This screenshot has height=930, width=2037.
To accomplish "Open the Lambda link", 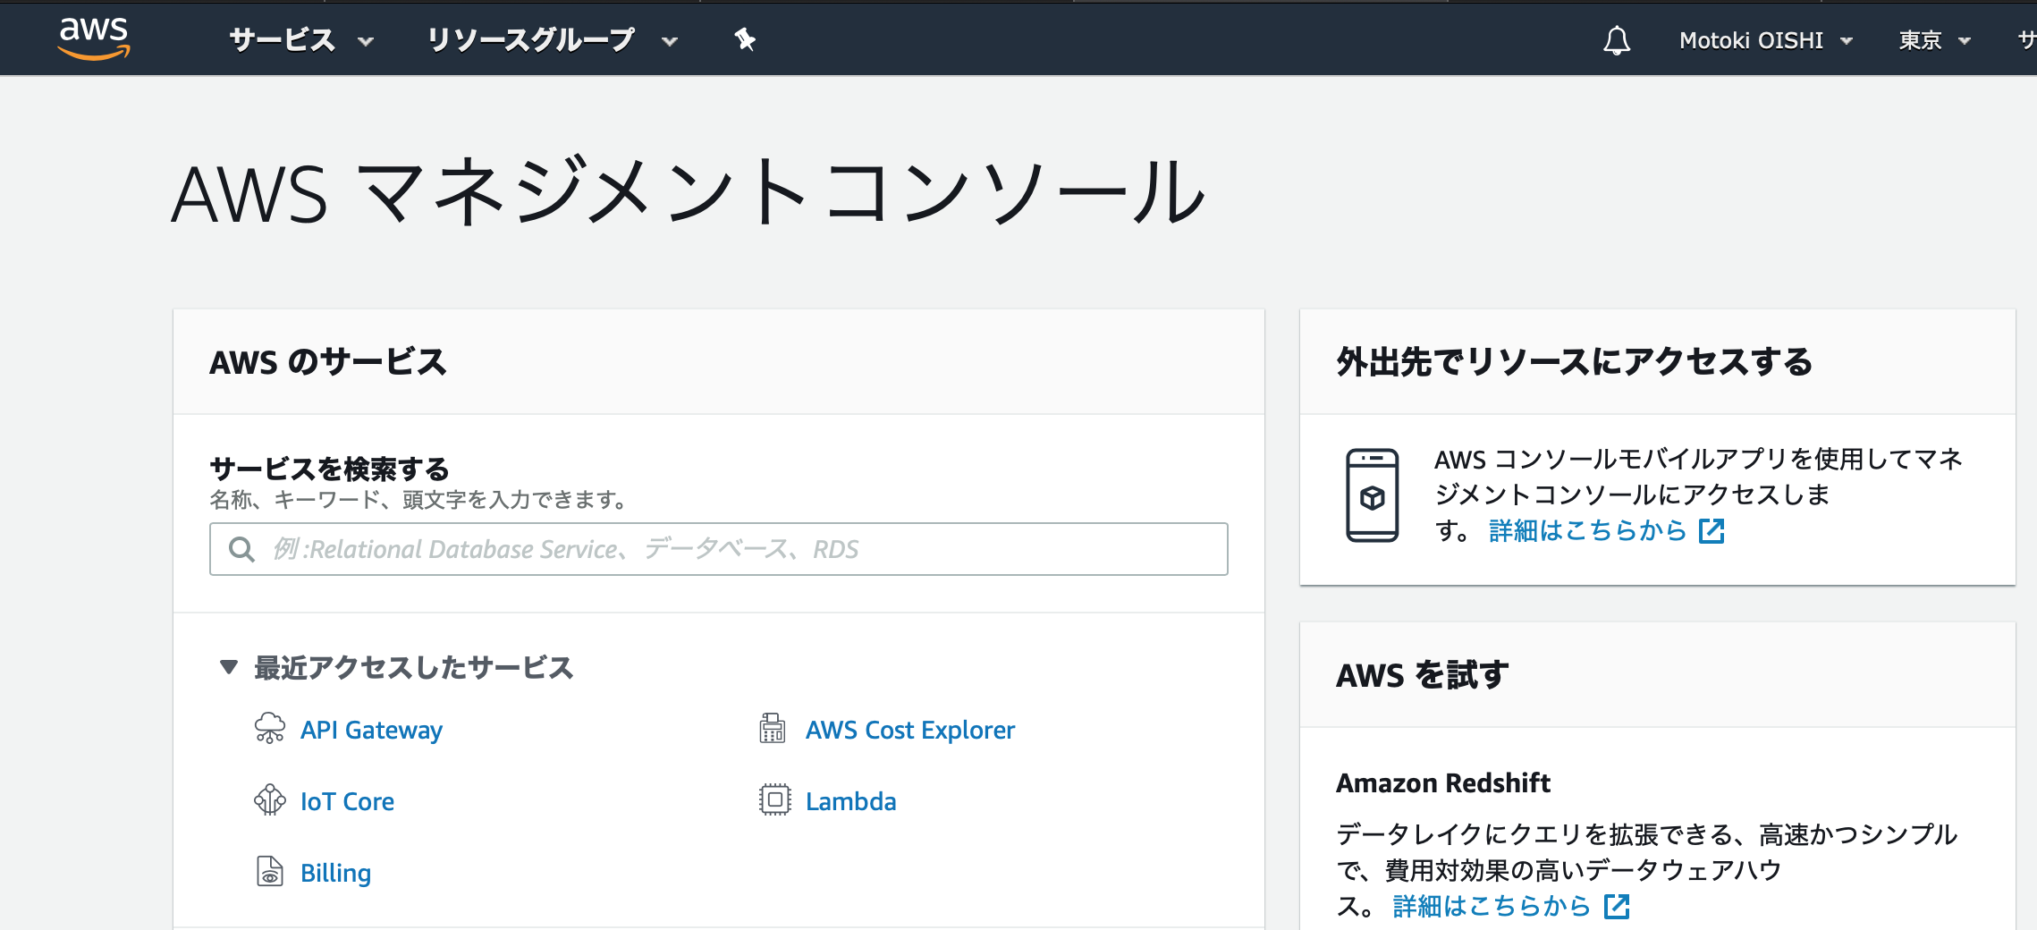I will (850, 801).
